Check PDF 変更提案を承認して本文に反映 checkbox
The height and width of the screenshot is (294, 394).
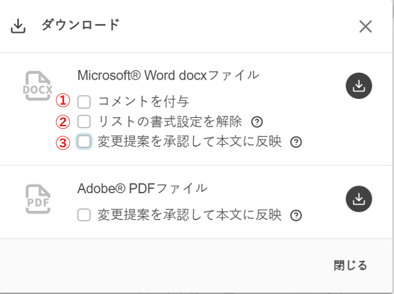click(84, 216)
